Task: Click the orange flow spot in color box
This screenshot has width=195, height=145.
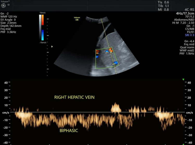Action: coord(111,50)
